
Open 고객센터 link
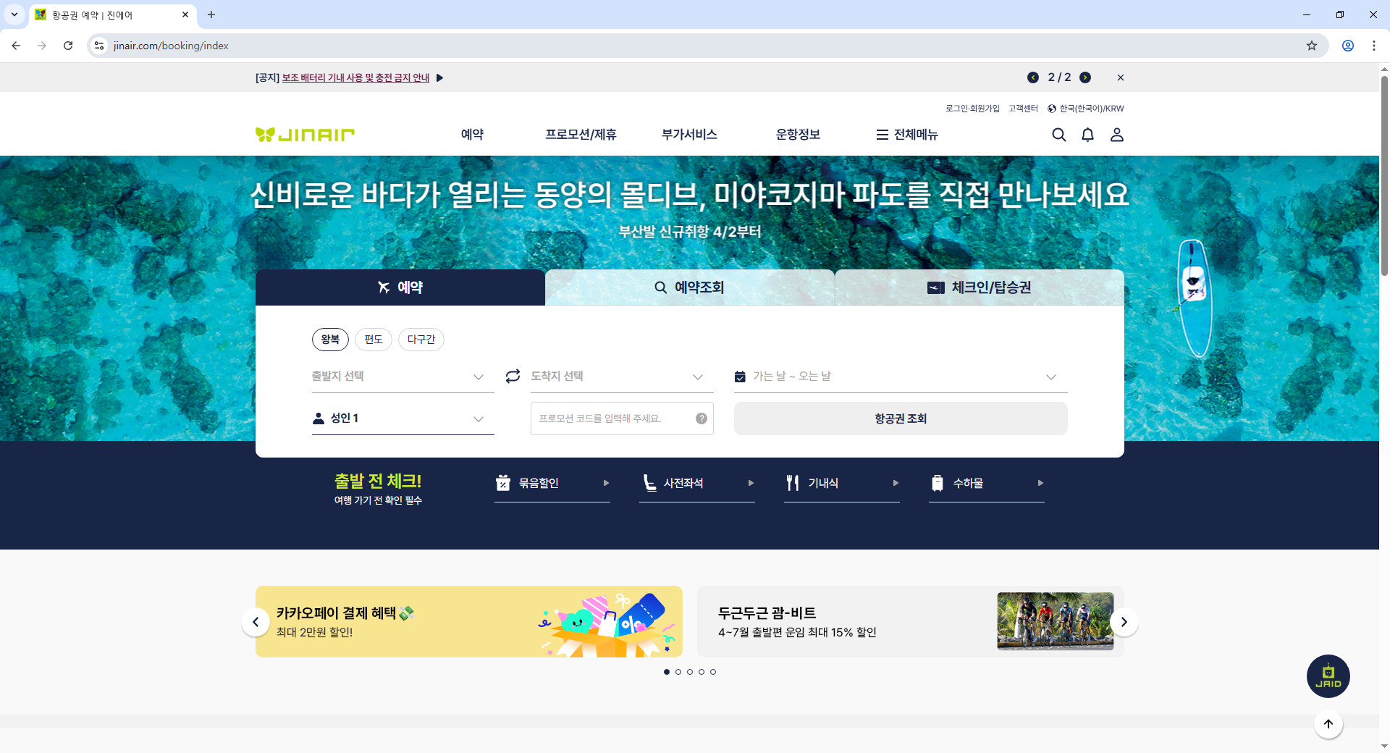(1023, 109)
